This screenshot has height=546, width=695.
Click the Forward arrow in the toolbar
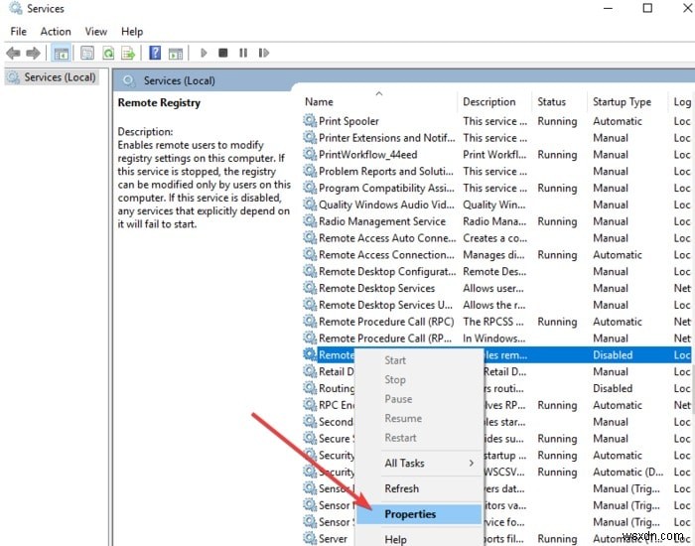pyautogui.click(x=34, y=53)
